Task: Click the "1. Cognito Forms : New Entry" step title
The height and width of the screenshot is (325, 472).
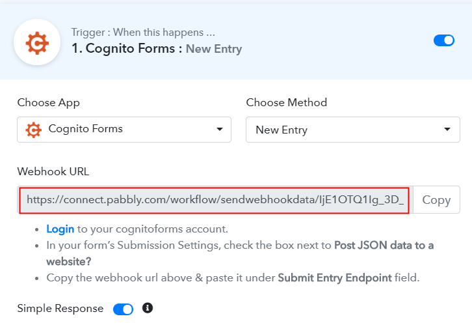Action: click(x=156, y=49)
